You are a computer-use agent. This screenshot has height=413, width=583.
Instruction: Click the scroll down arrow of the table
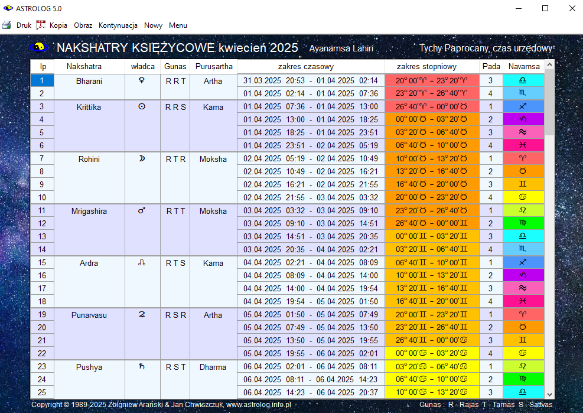549,394
